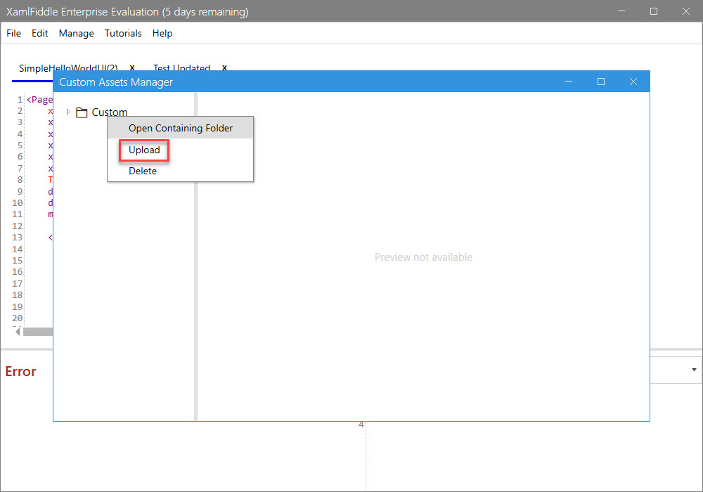Switch to the Test Updated tab
This screenshot has width=703, height=492.
coord(181,68)
